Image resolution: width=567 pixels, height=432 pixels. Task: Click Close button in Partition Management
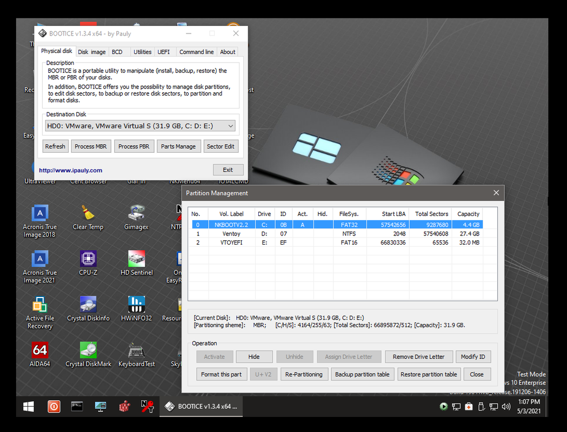[477, 375]
